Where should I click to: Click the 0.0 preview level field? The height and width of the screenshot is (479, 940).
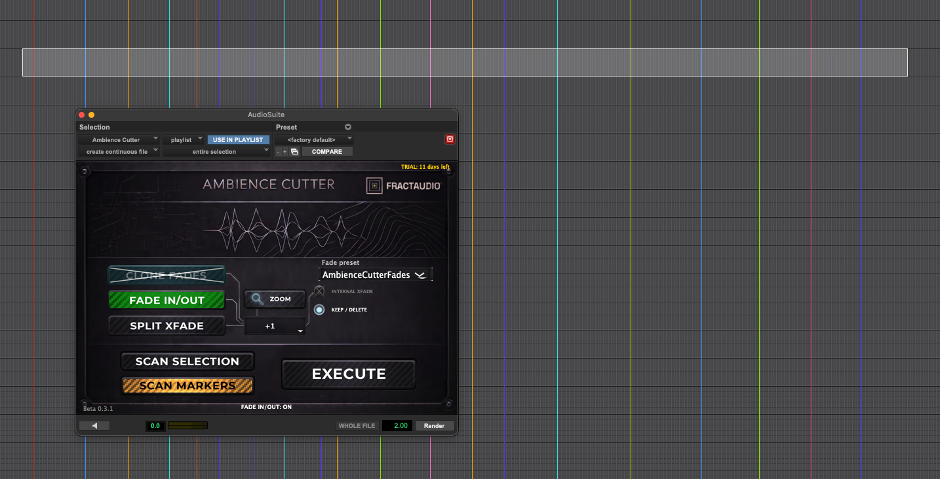155,425
